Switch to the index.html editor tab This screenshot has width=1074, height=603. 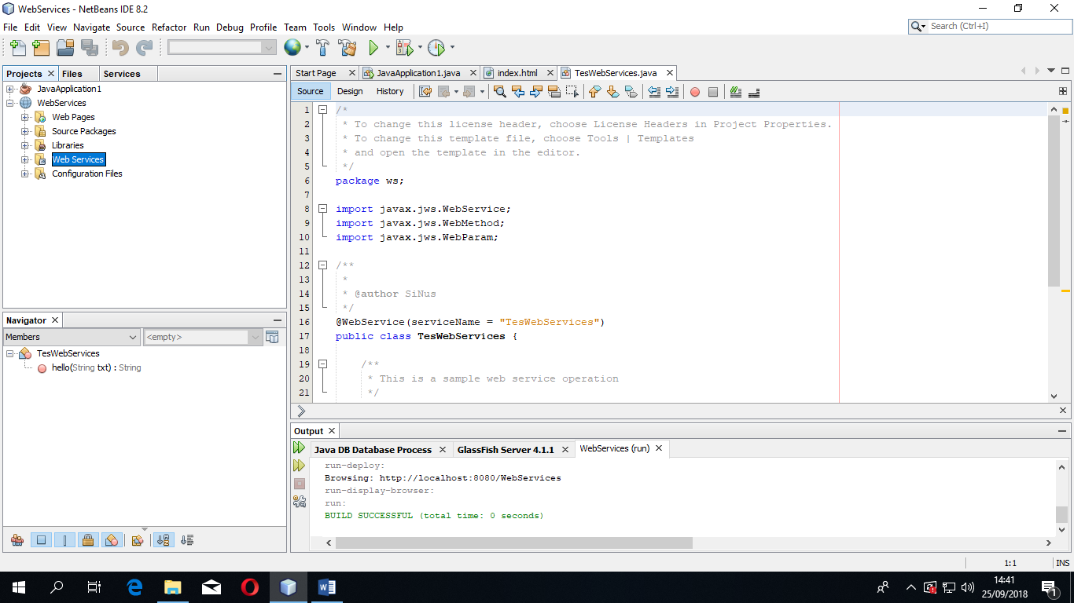point(517,73)
